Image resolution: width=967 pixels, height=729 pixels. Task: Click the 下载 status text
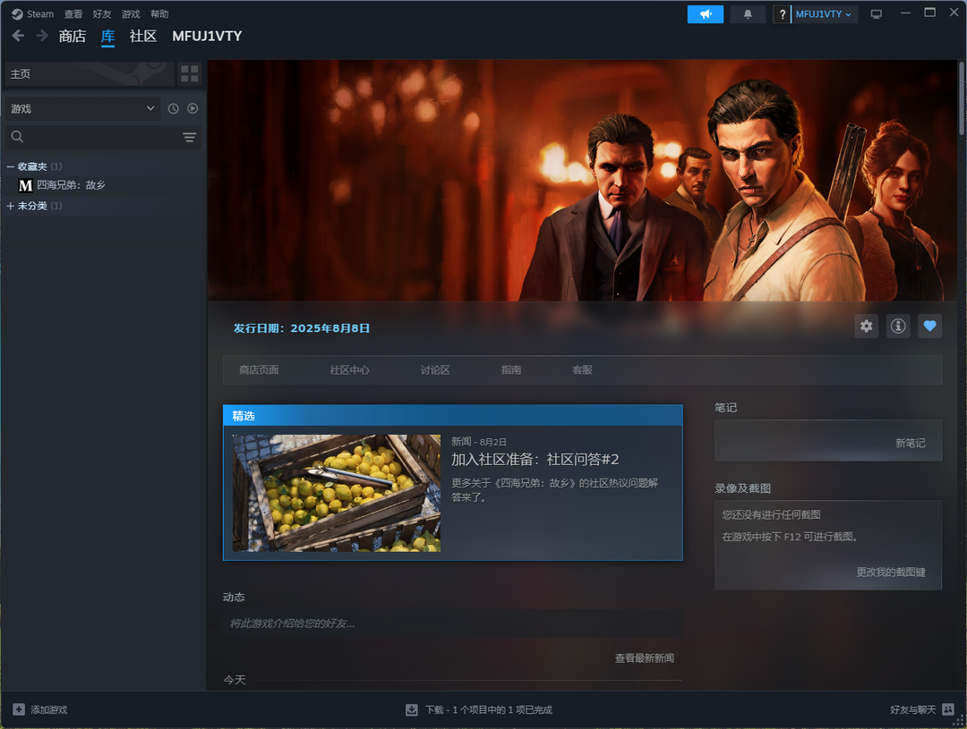(x=489, y=710)
